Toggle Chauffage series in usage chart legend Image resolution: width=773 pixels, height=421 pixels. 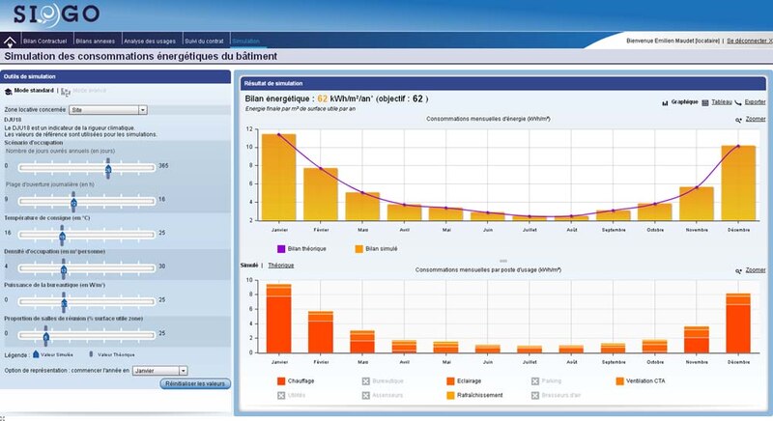coord(281,381)
